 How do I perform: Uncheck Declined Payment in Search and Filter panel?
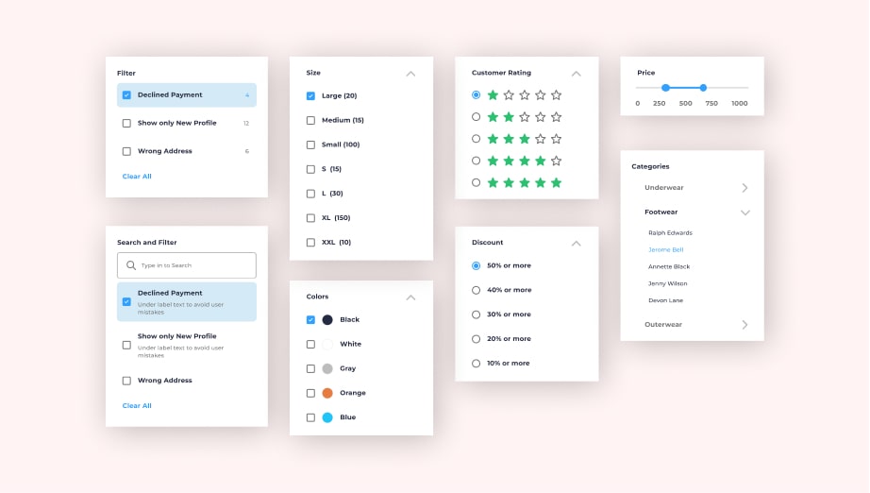126,302
